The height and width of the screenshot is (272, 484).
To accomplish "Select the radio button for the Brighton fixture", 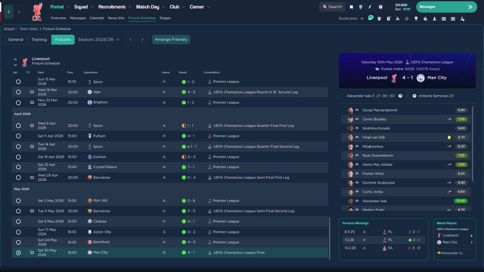I will click(19, 102).
